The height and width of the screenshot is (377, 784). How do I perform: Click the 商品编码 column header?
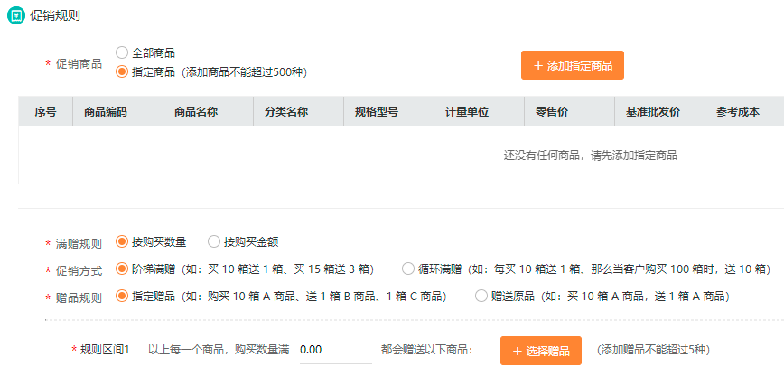click(106, 112)
